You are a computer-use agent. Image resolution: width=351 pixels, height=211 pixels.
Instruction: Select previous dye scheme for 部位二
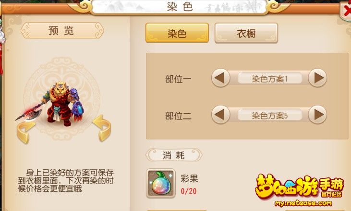[x=221, y=115]
